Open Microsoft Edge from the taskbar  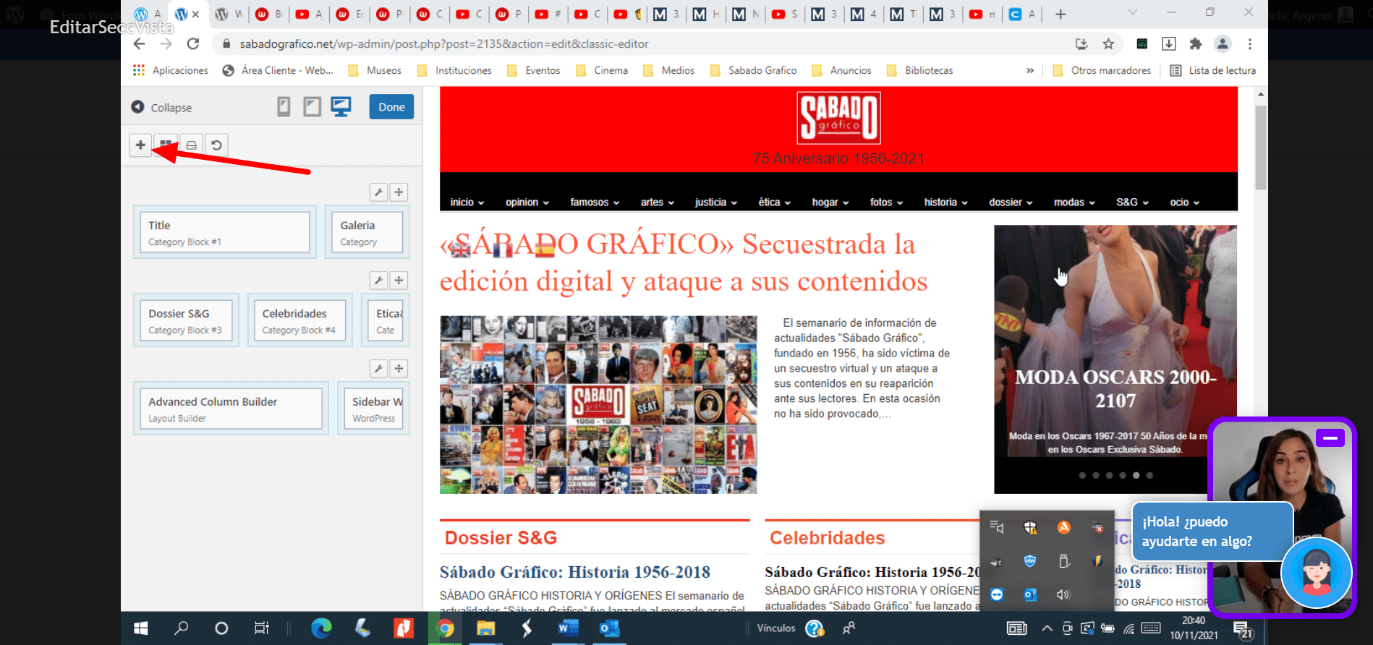(x=321, y=628)
